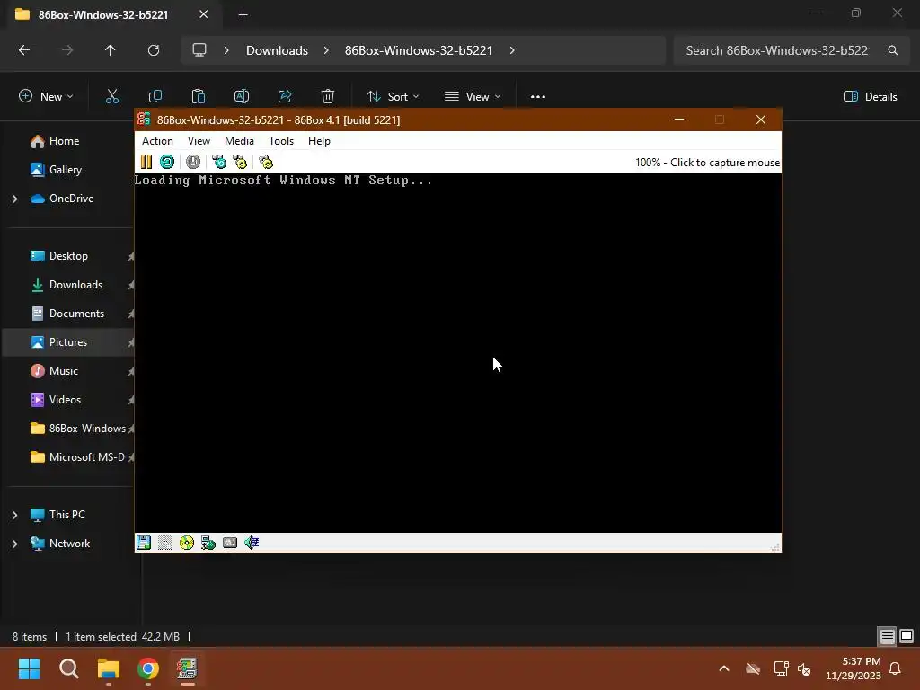
Task: Open the Sort dropdown in Explorer
Action: coord(393,96)
